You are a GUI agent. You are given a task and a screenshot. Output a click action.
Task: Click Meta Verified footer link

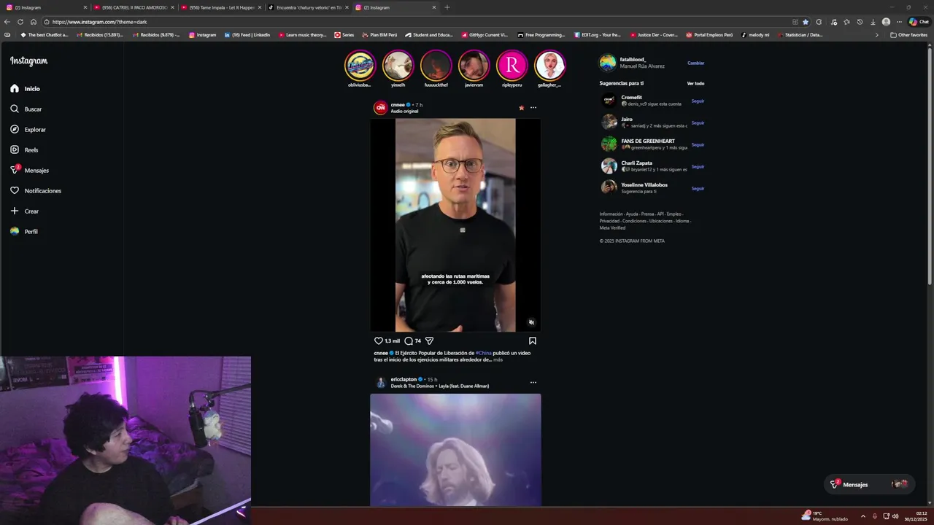coord(612,227)
